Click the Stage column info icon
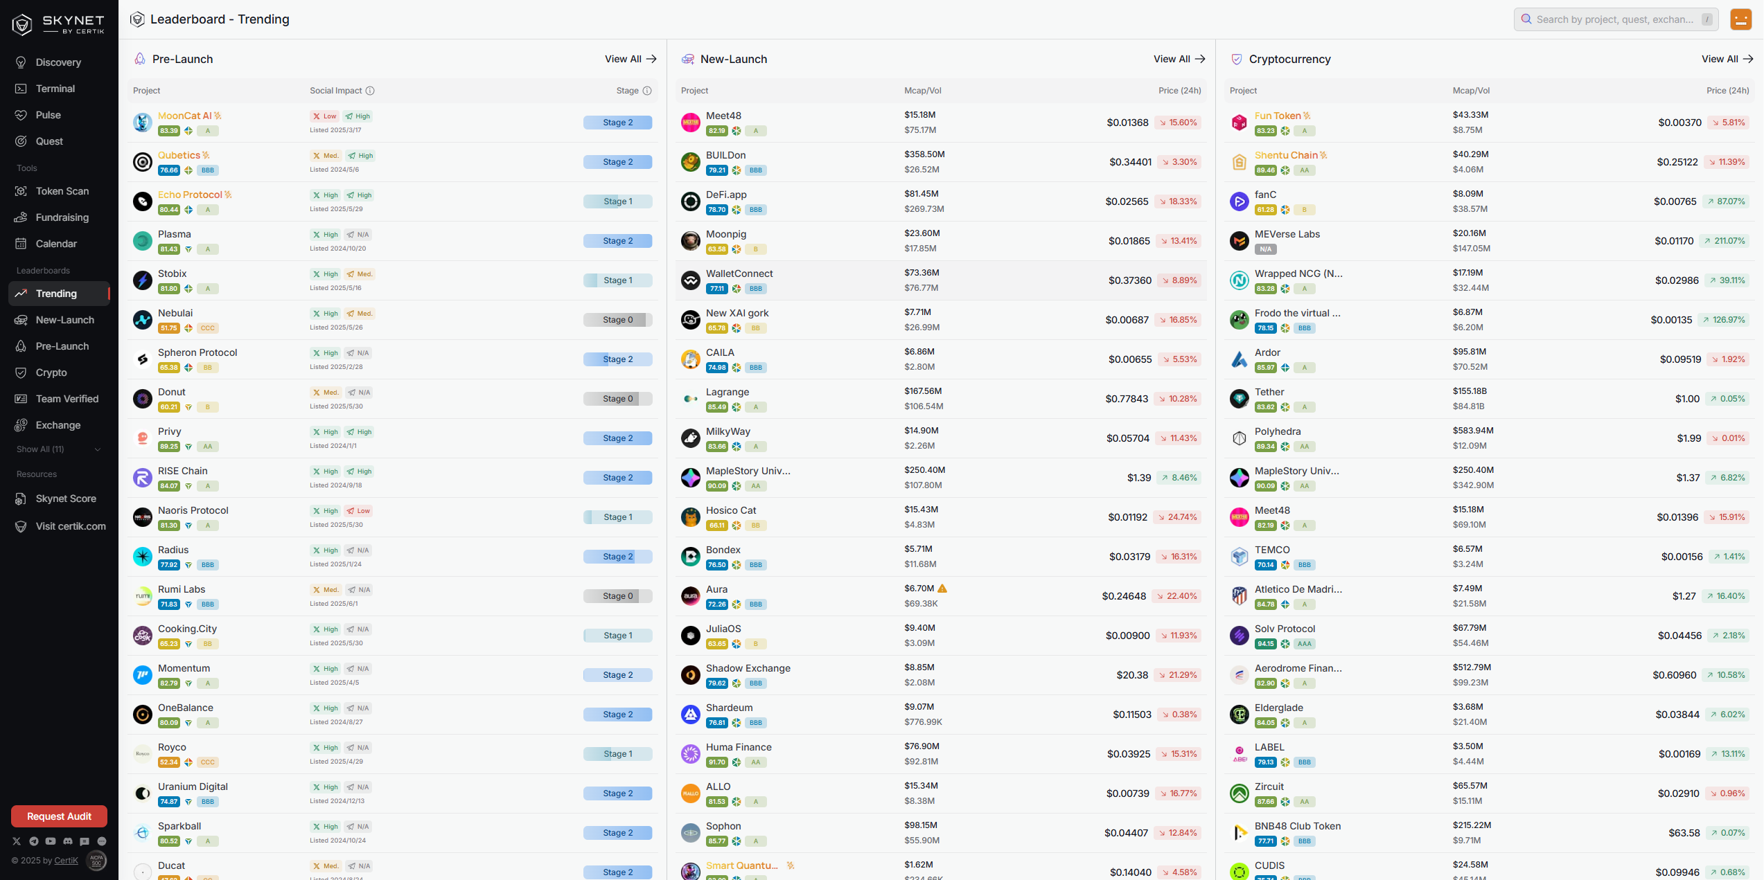This screenshot has width=1764, height=880. 647,91
